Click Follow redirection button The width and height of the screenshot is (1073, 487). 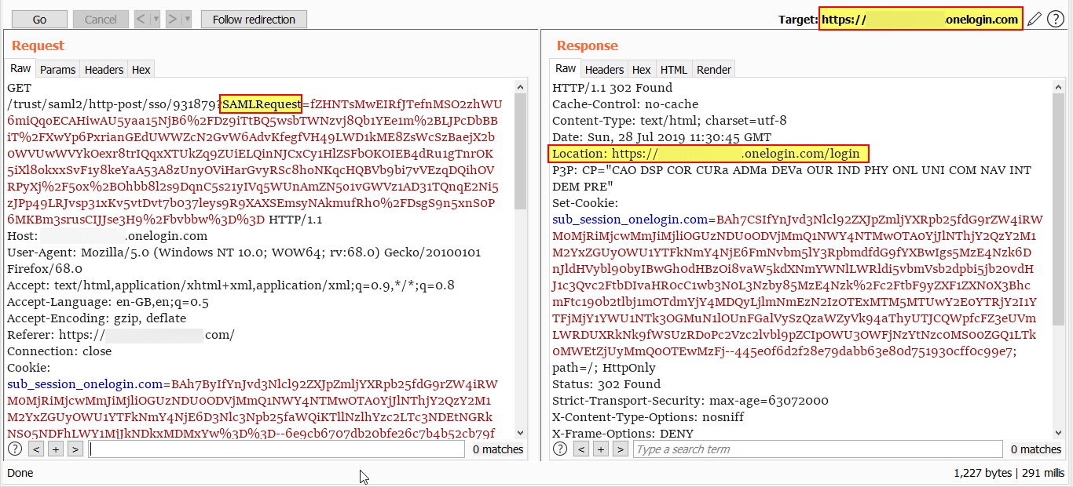point(254,20)
